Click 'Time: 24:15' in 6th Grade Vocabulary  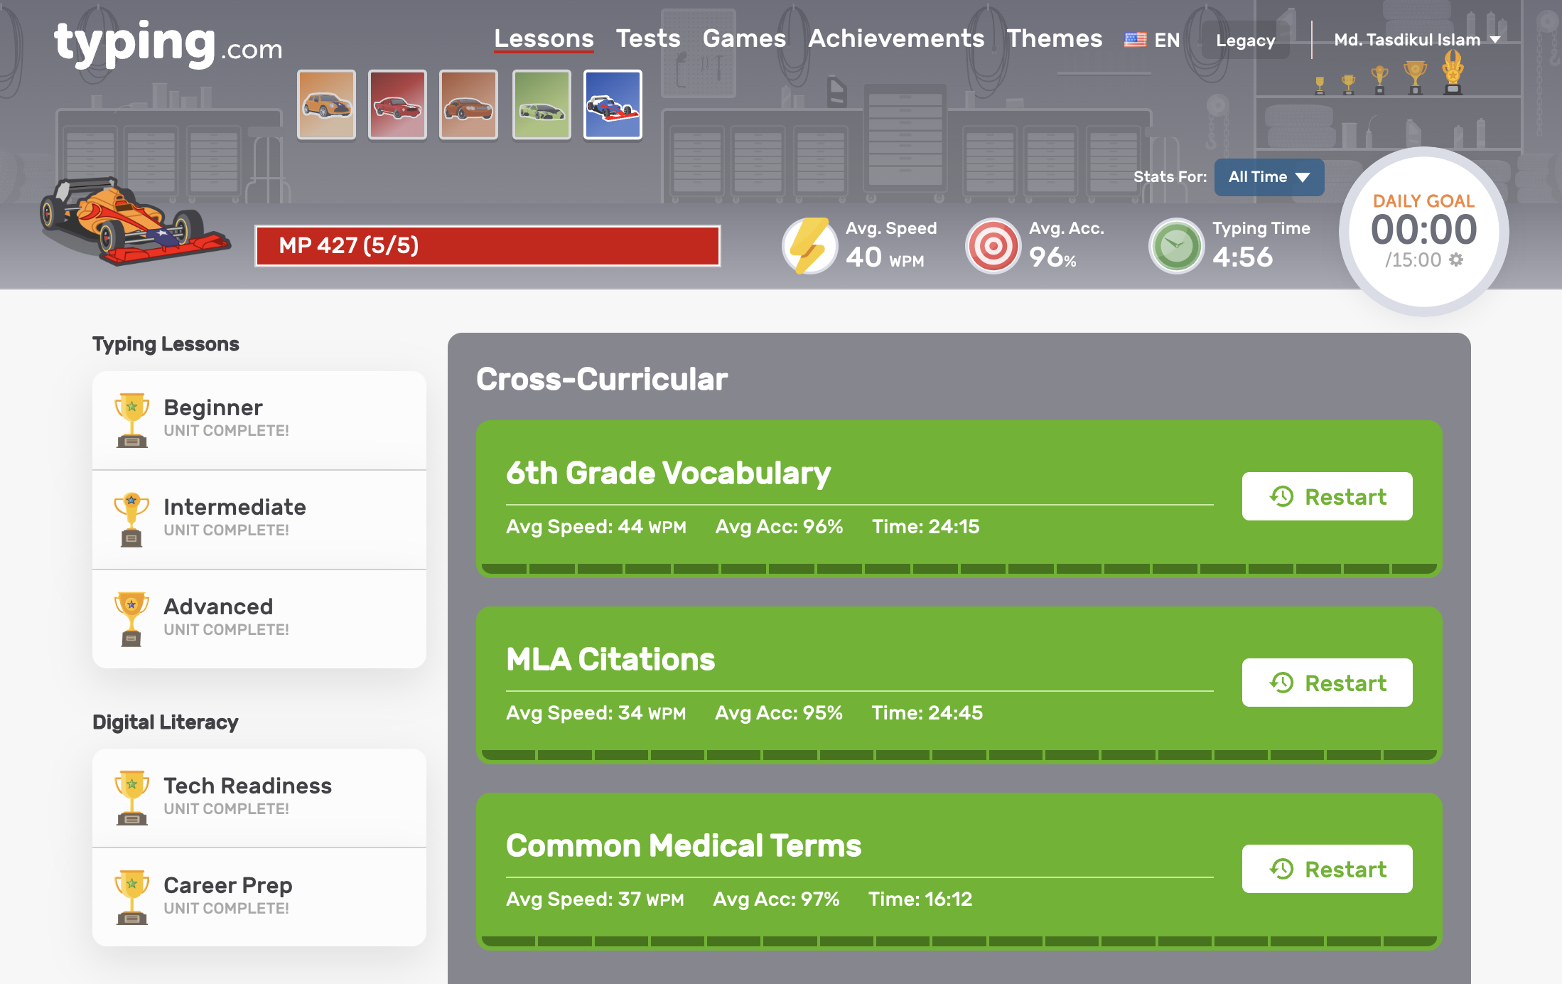(925, 526)
